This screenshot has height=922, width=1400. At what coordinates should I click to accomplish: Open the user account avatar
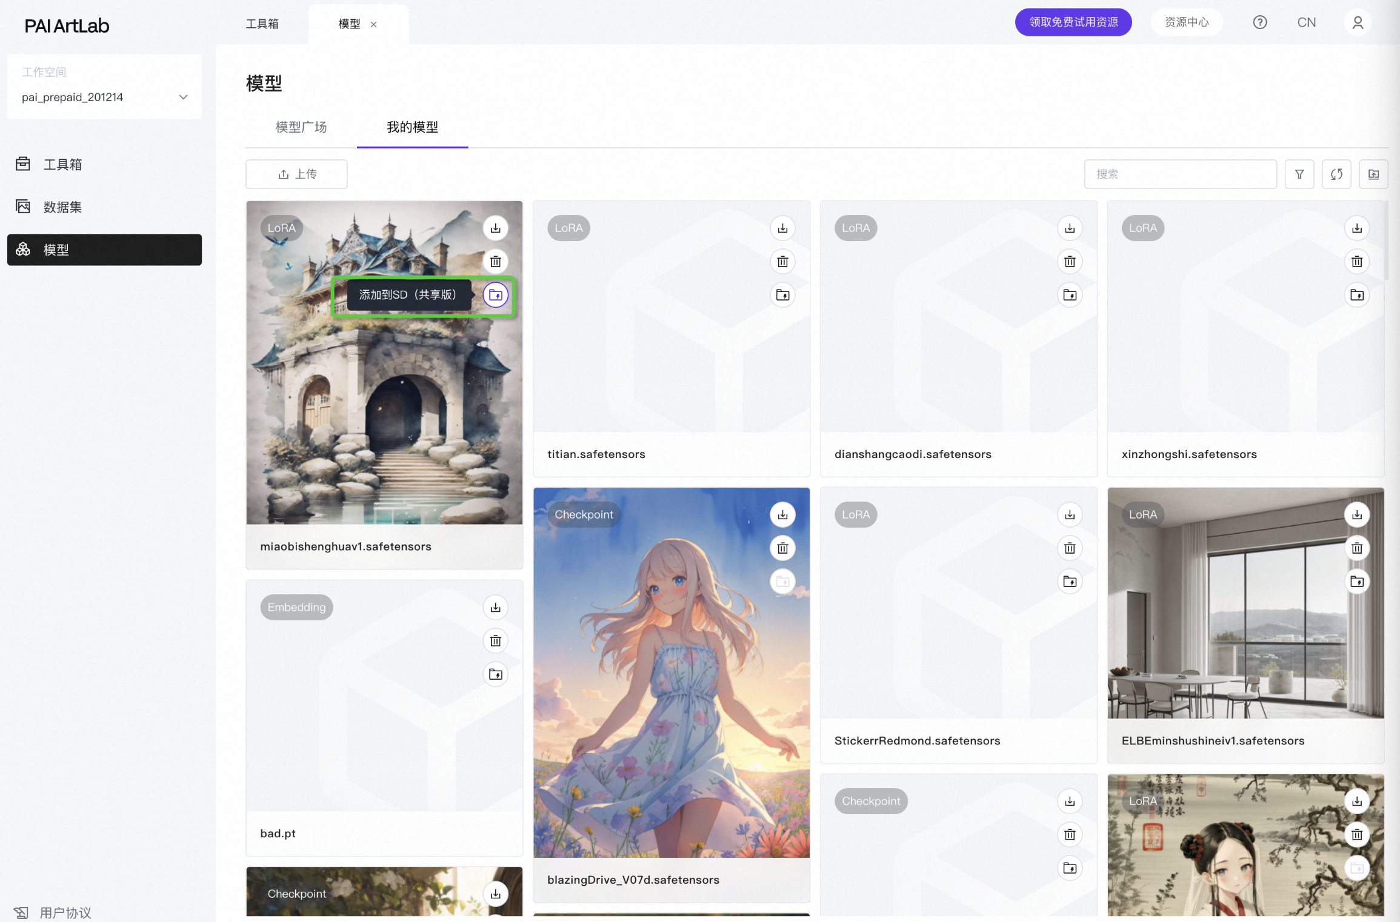click(x=1357, y=22)
